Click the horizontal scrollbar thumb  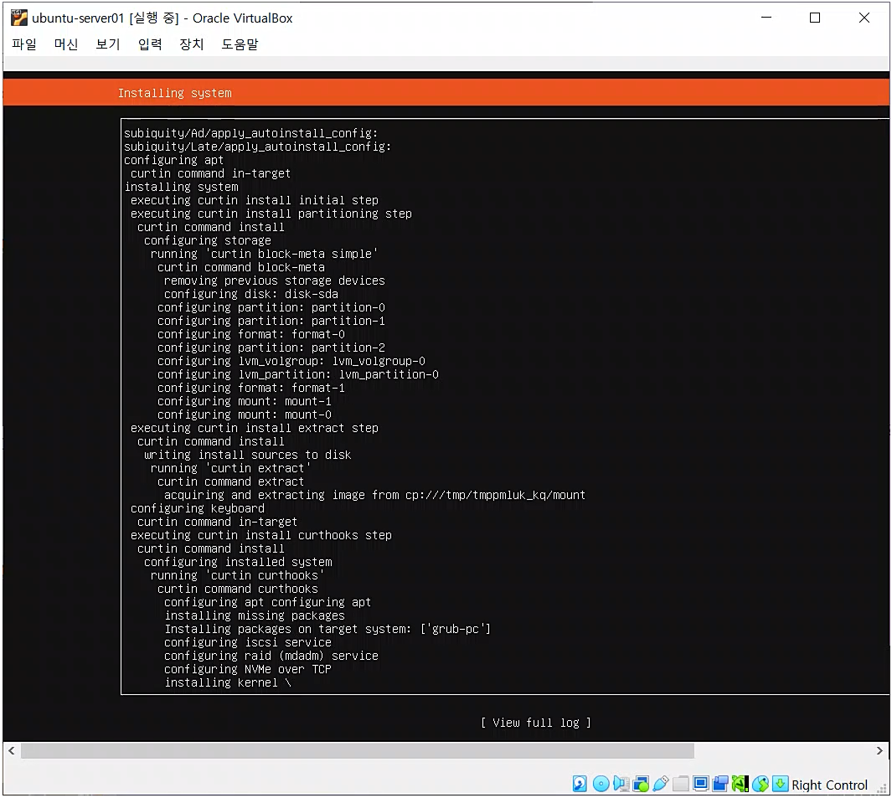point(358,751)
